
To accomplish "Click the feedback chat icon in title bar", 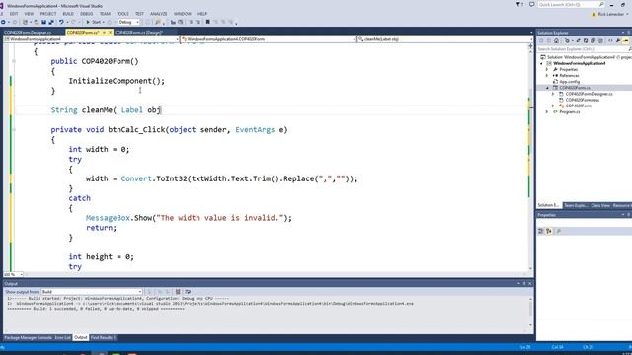I will click(531, 4).
